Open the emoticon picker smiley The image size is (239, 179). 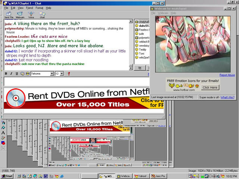coord(22,74)
